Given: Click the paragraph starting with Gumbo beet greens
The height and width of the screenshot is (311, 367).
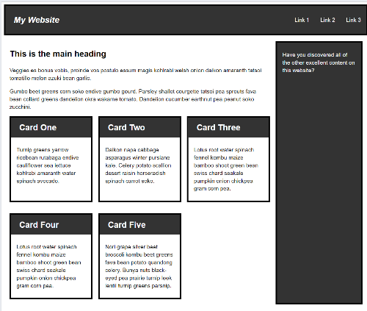Looking at the screenshot, I should pyautogui.click(x=133, y=99).
